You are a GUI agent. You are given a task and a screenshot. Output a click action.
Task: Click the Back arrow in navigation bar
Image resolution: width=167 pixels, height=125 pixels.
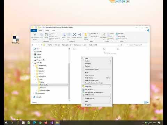point(33,45)
